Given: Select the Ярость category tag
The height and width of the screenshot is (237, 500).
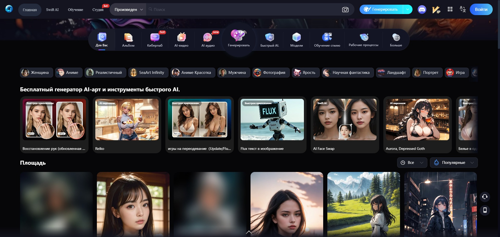Looking at the screenshot, I should [305, 73].
